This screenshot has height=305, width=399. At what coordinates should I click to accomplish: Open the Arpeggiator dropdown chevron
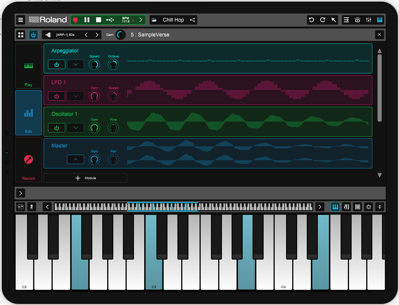click(75, 64)
